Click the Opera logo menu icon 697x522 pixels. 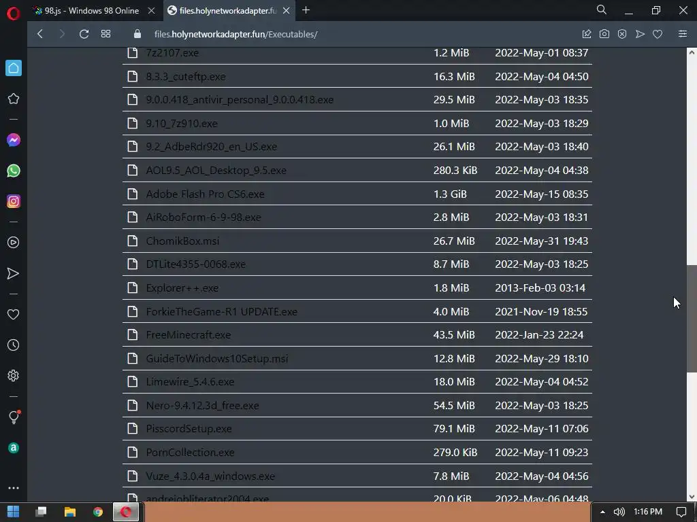tap(14, 14)
